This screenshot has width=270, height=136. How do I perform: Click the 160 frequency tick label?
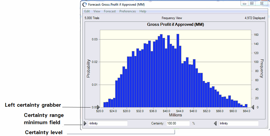tap(256, 35)
